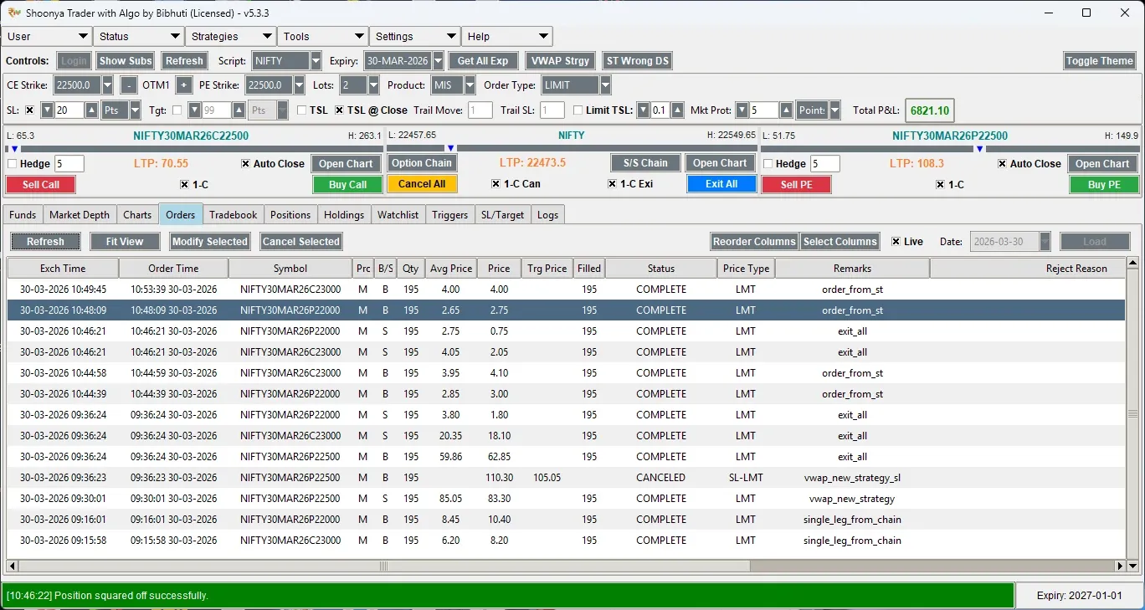
Task: Click the horizontal scrollbar left arrow
Action: pyautogui.click(x=13, y=566)
